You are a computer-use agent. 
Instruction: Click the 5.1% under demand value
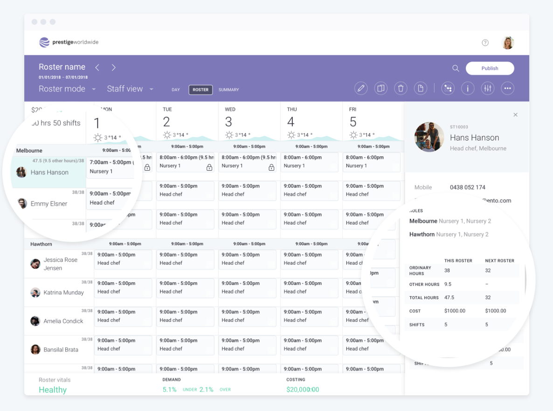pos(169,390)
